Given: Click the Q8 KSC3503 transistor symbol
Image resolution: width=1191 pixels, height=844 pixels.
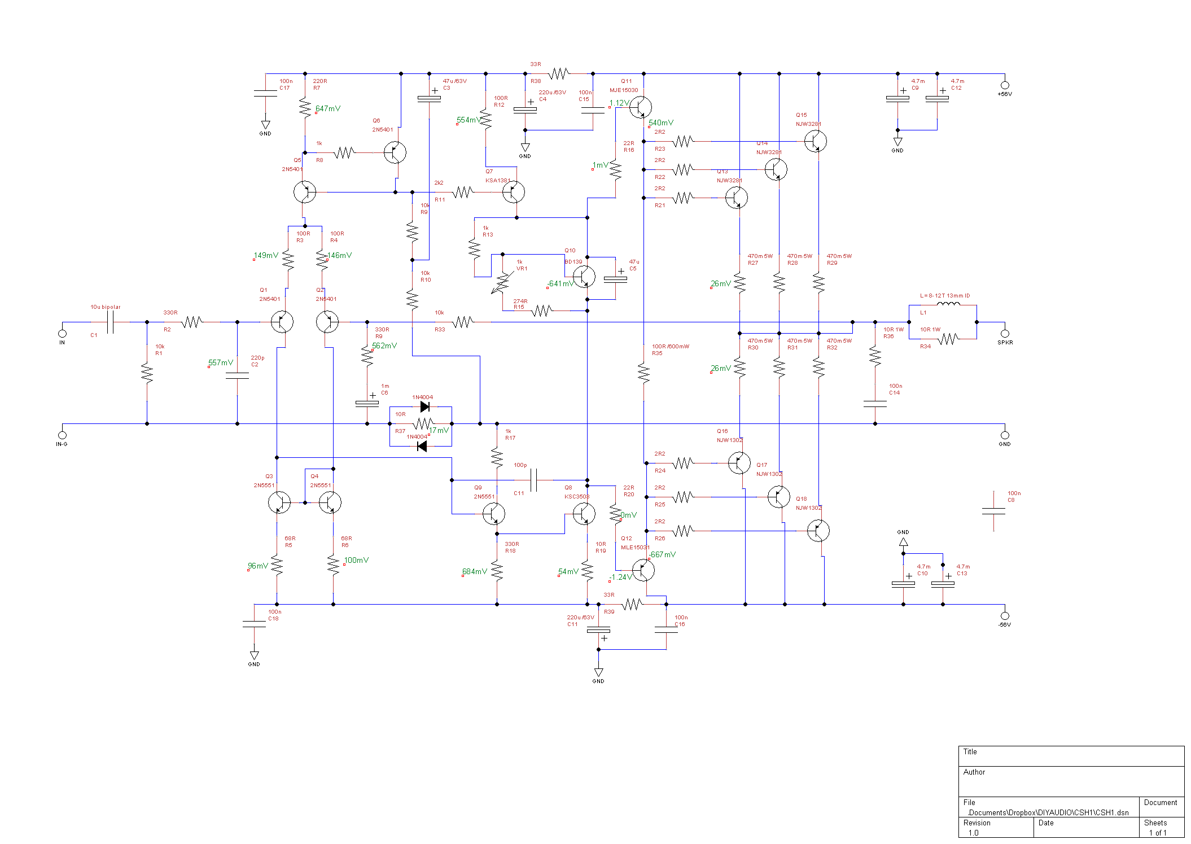Looking at the screenshot, I should (x=584, y=514).
